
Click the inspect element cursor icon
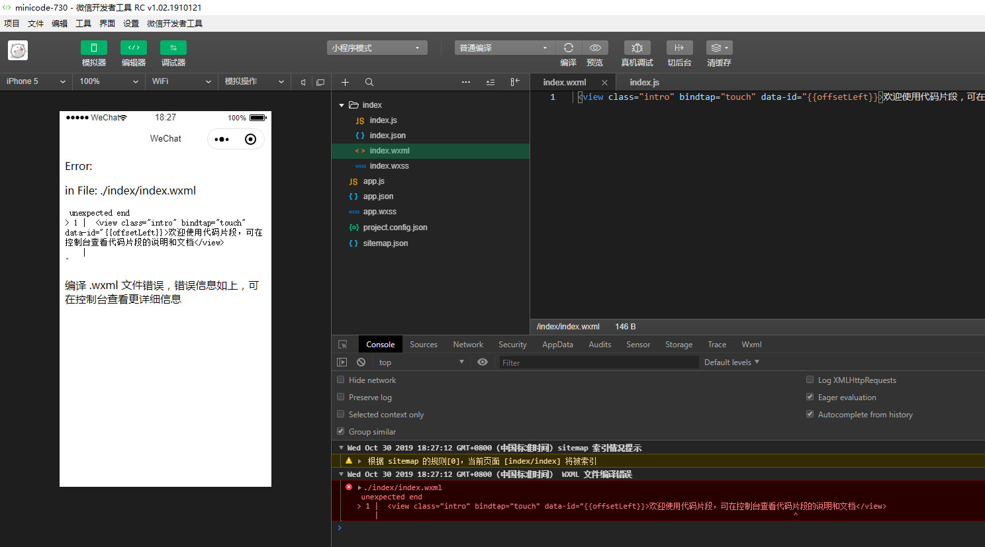click(x=343, y=345)
